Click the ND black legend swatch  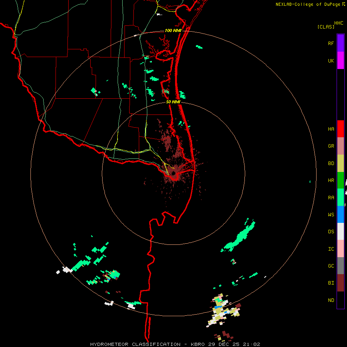point(340,300)
